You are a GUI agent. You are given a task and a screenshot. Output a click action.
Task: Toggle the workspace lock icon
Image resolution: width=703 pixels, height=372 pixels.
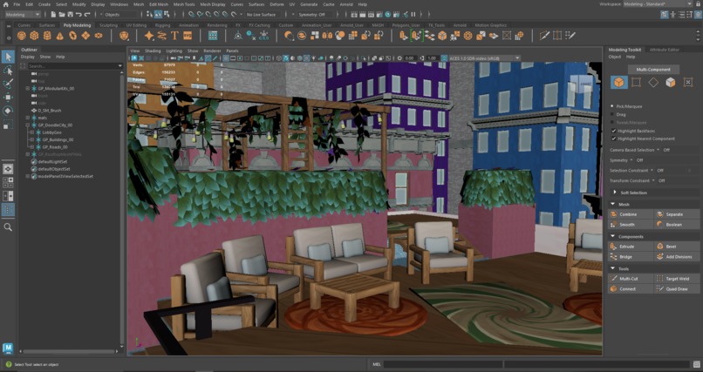698,4
